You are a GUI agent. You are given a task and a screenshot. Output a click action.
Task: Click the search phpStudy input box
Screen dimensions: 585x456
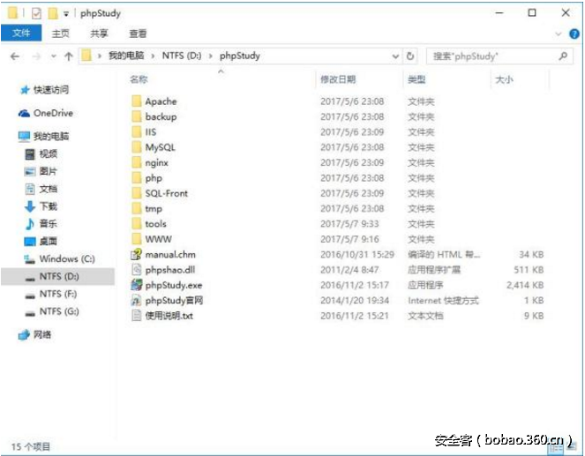500,56
